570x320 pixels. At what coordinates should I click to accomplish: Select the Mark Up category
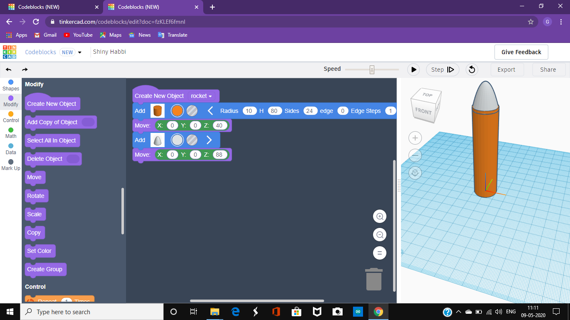click(10, 165)
